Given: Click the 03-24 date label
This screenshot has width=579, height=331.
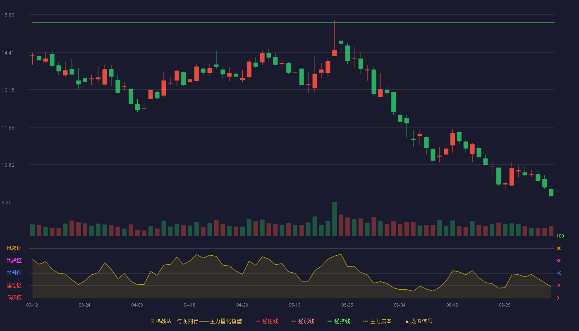Looking at the screenshot, I should [84, 305].
